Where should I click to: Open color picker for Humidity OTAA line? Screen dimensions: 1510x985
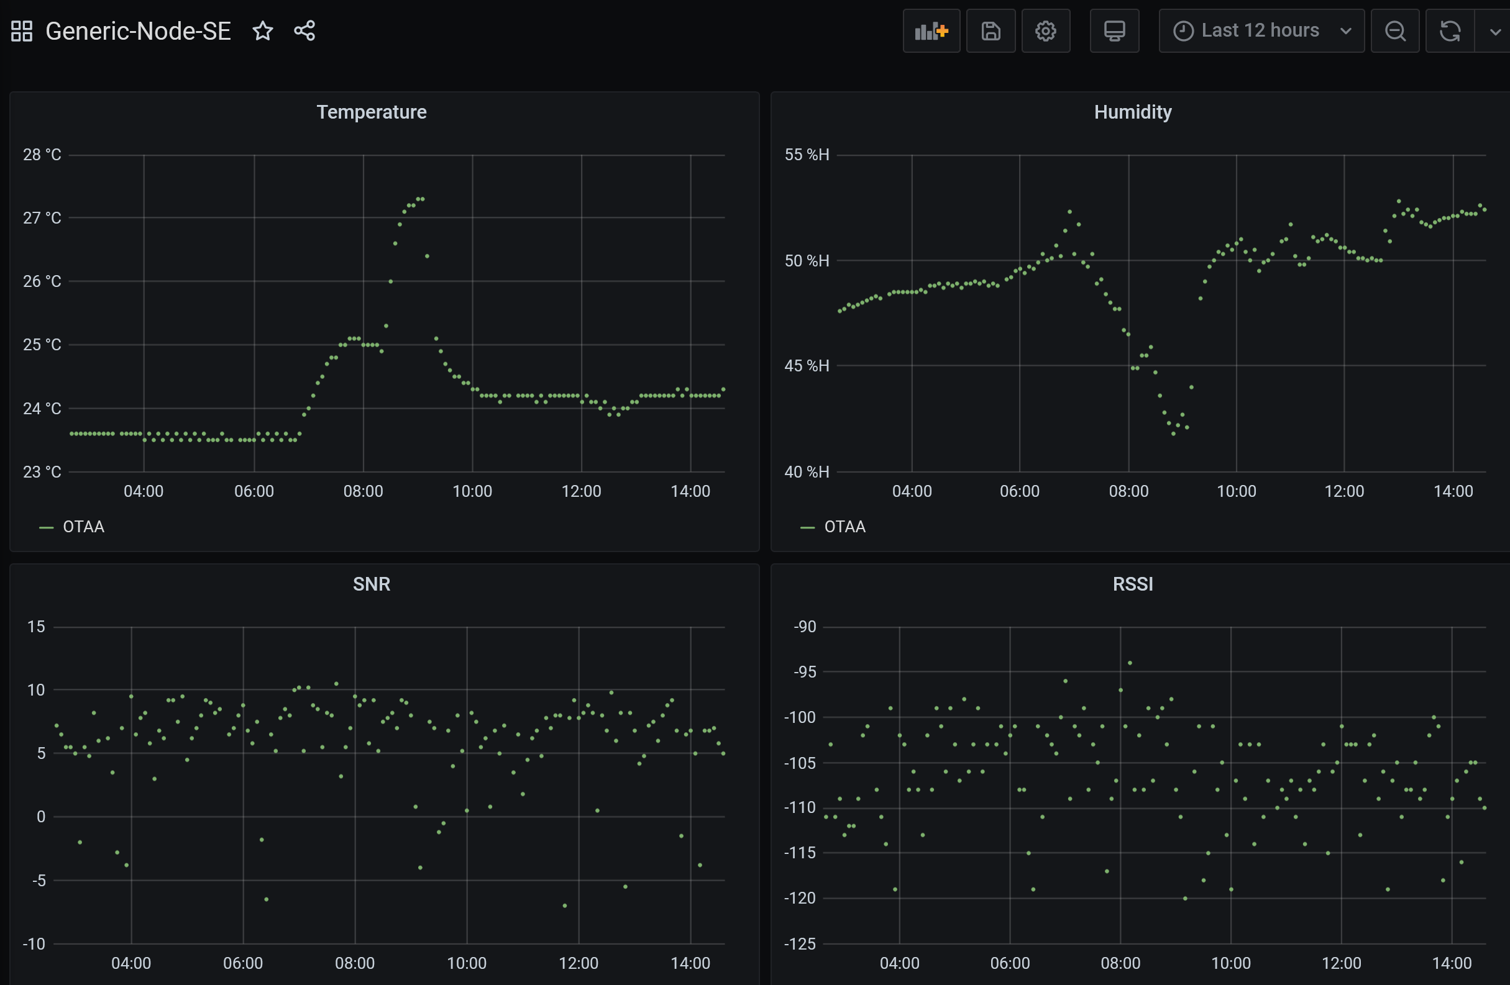(808, 528)
